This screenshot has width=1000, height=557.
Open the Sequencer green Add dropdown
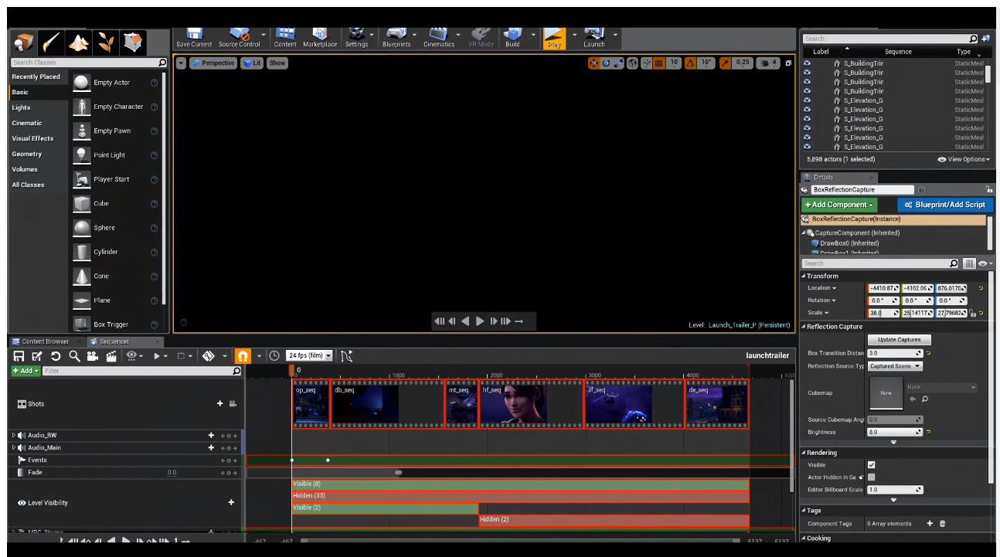point(26,371)
